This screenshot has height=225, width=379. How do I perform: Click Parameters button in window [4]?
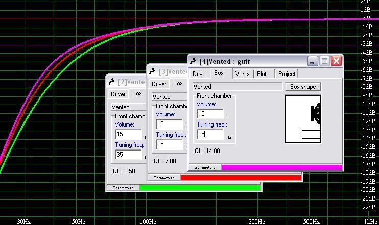click(205, 167)
